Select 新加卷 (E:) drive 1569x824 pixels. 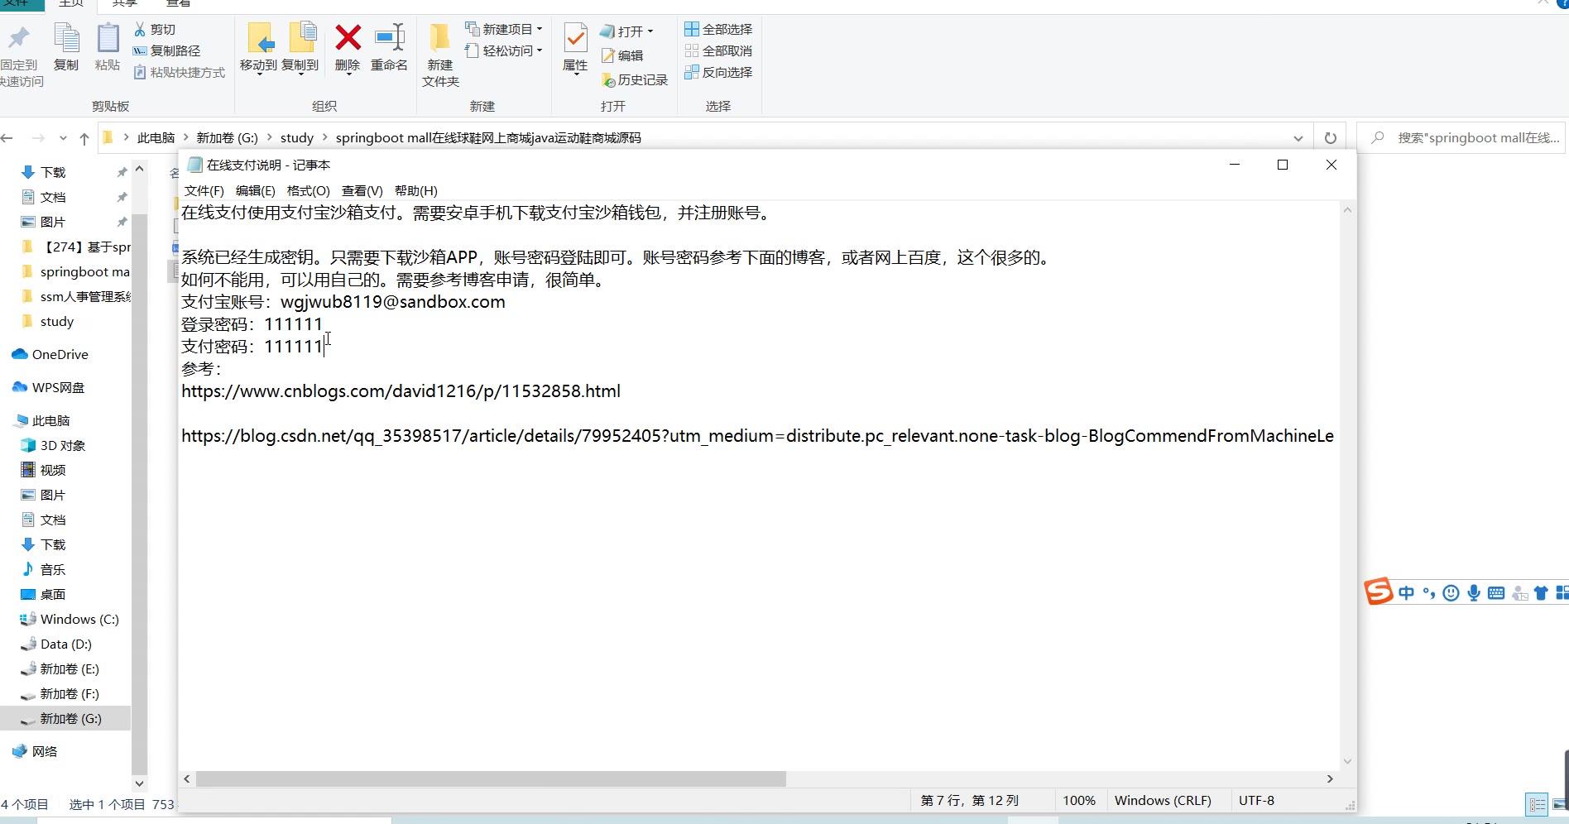pos(60,668)
